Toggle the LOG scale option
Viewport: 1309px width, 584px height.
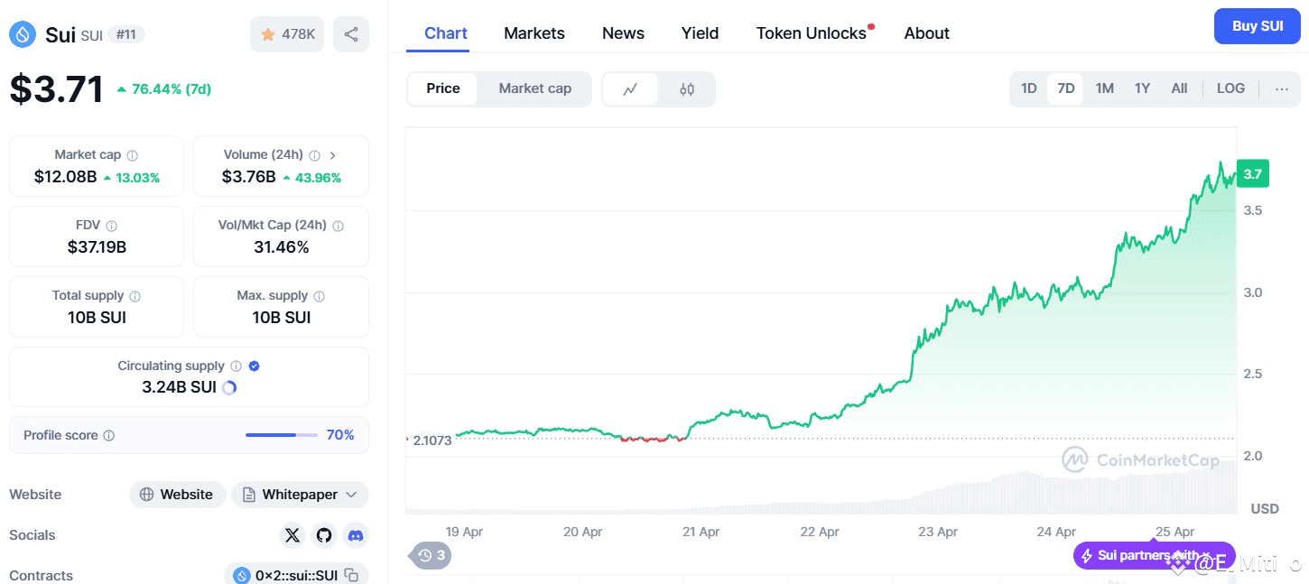(1230, 88)
